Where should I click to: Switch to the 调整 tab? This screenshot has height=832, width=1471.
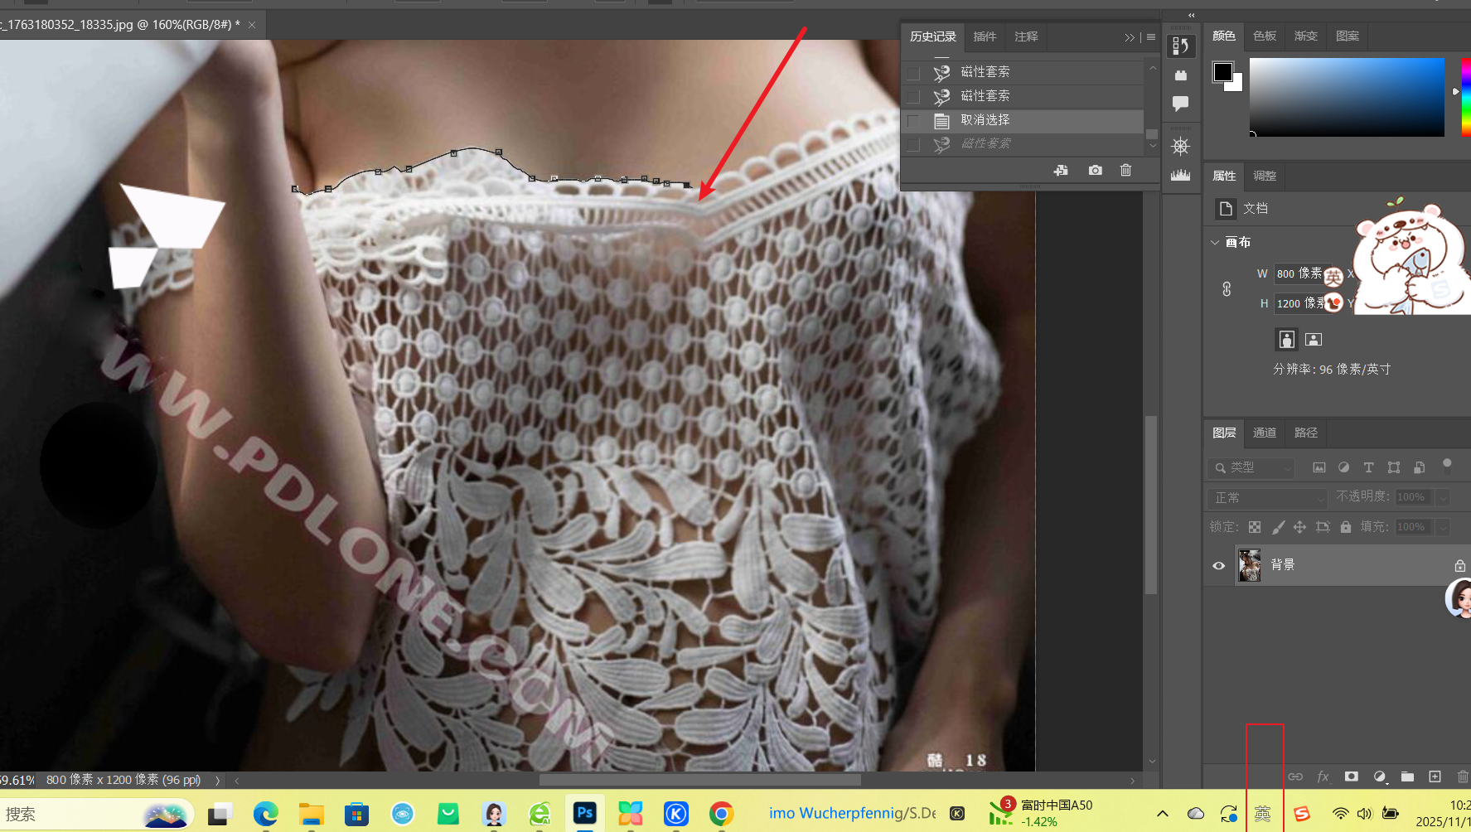[x=1265, y=176]
